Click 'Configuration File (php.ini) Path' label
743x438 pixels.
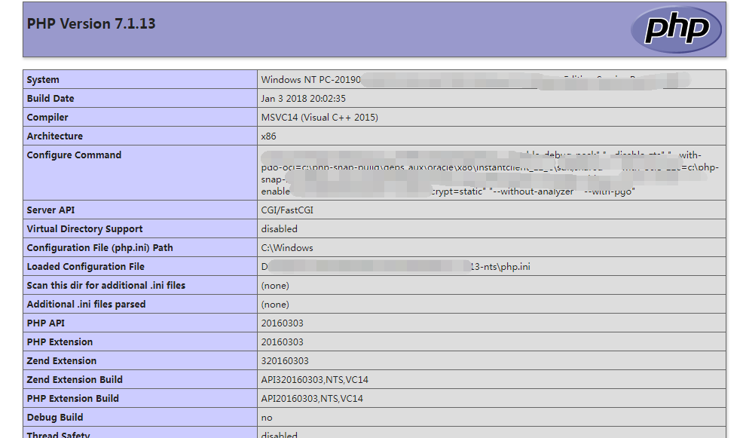(99, 248)
